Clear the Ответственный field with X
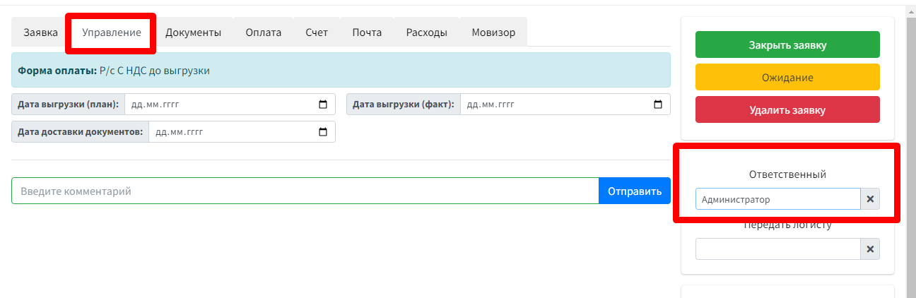 [x=870, y=199]
